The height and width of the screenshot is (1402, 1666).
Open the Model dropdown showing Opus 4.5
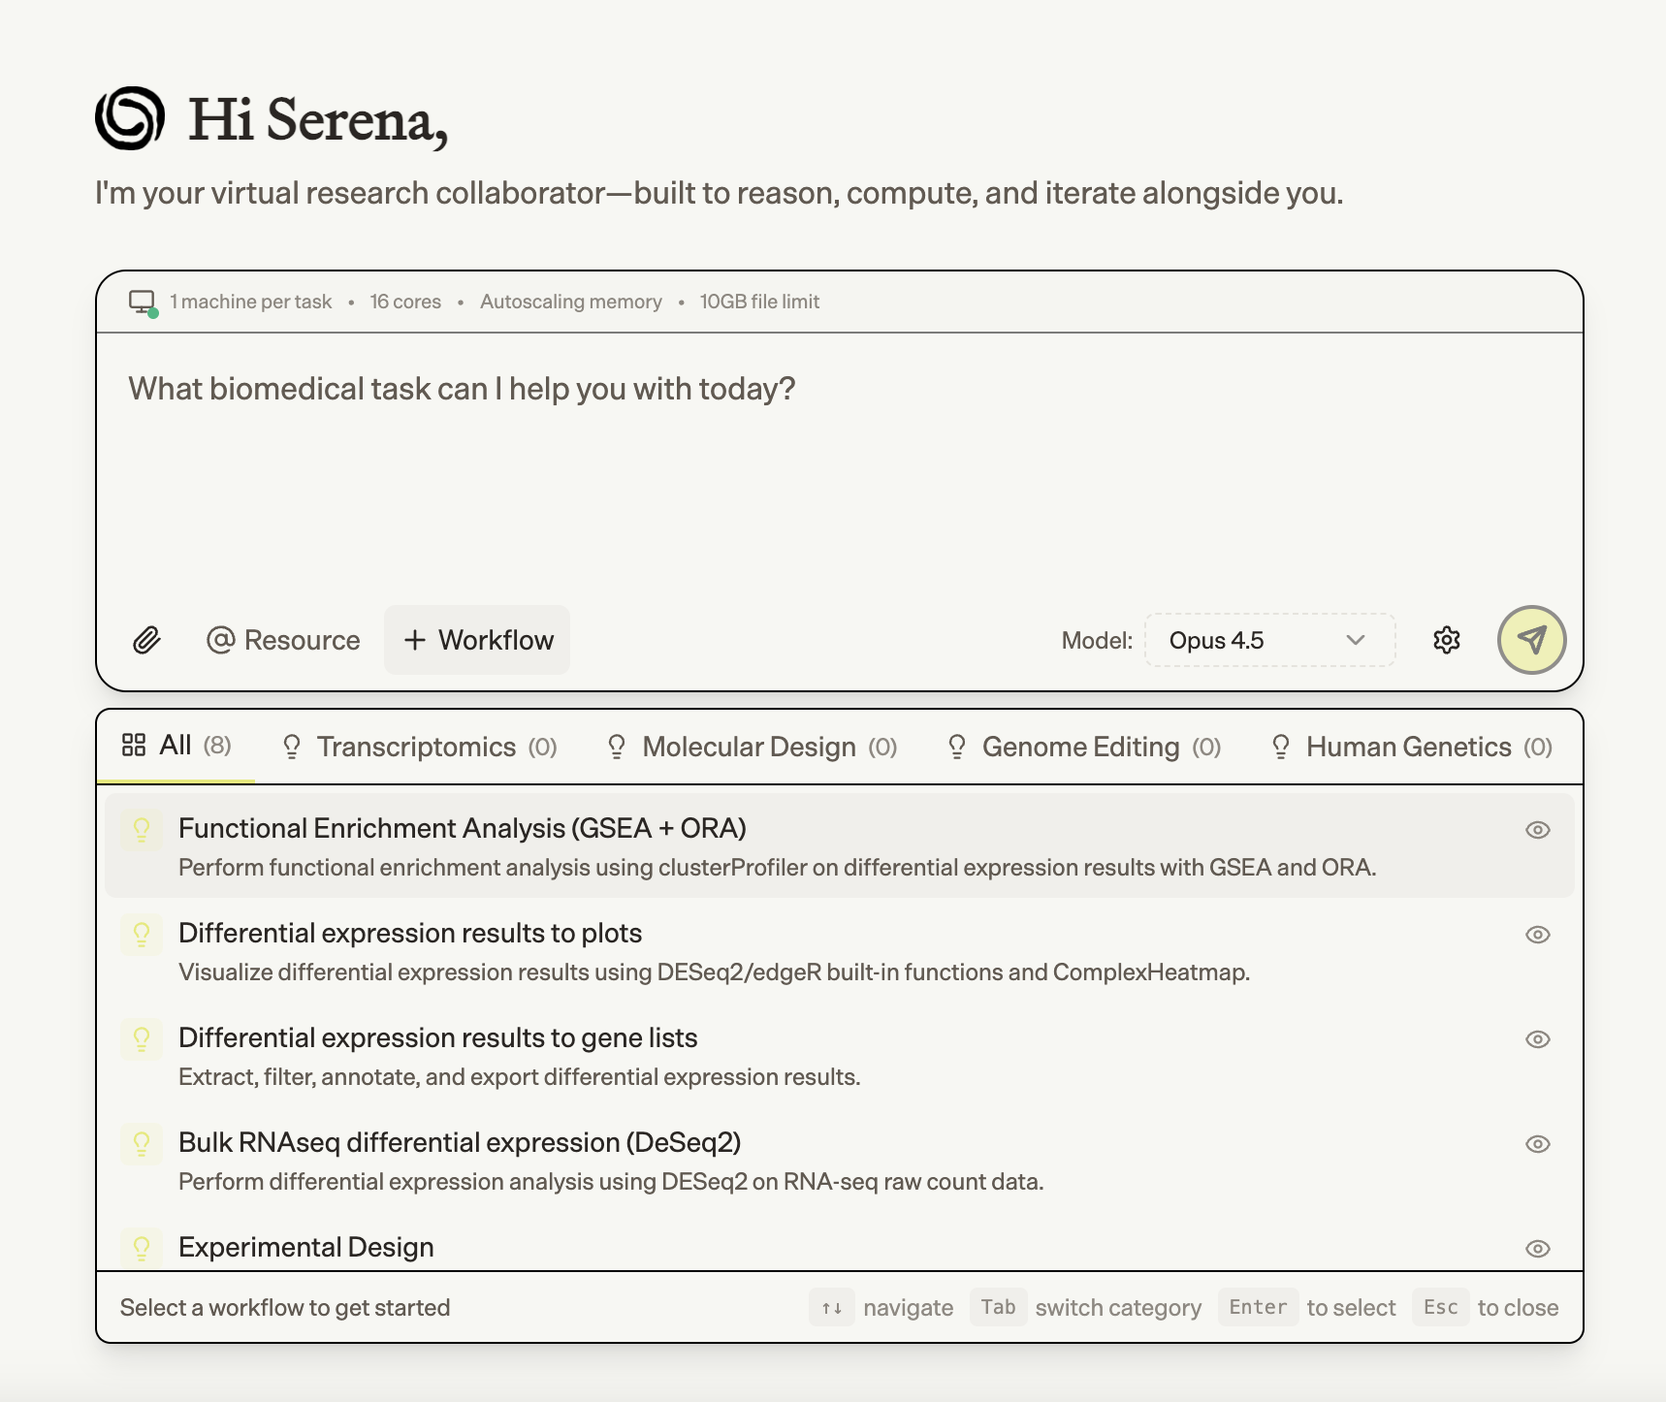click(x=1269, y=640)
